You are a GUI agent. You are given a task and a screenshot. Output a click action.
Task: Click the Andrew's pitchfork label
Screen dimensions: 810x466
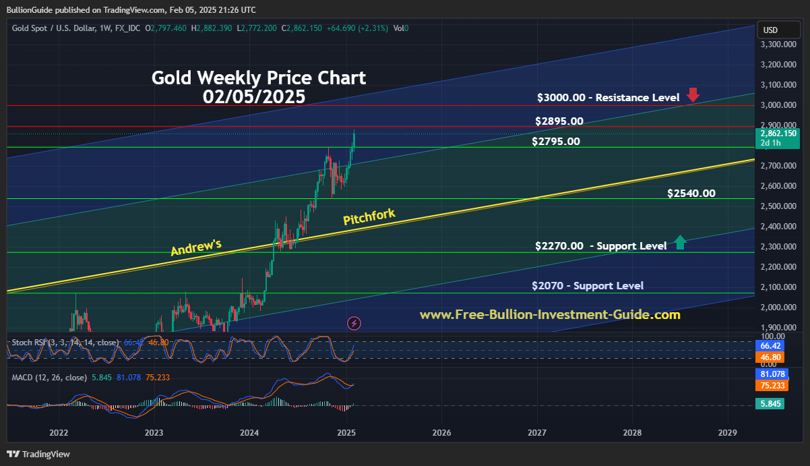tap(196, 247)
